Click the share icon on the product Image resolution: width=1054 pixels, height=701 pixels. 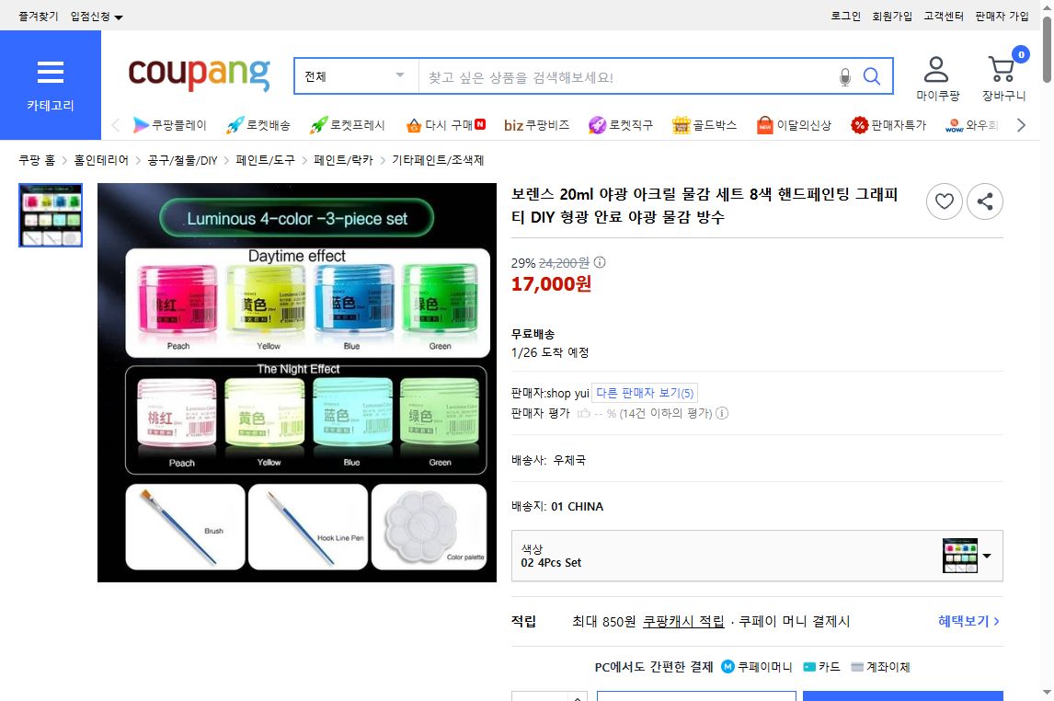pos(985,201)
